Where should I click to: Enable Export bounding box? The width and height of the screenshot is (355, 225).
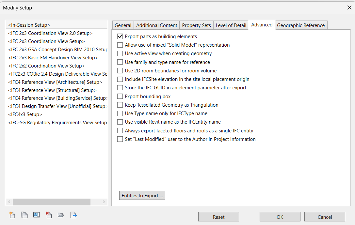[x=120, y=97]
